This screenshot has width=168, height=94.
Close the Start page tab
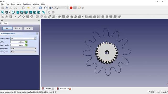(53, 89)
